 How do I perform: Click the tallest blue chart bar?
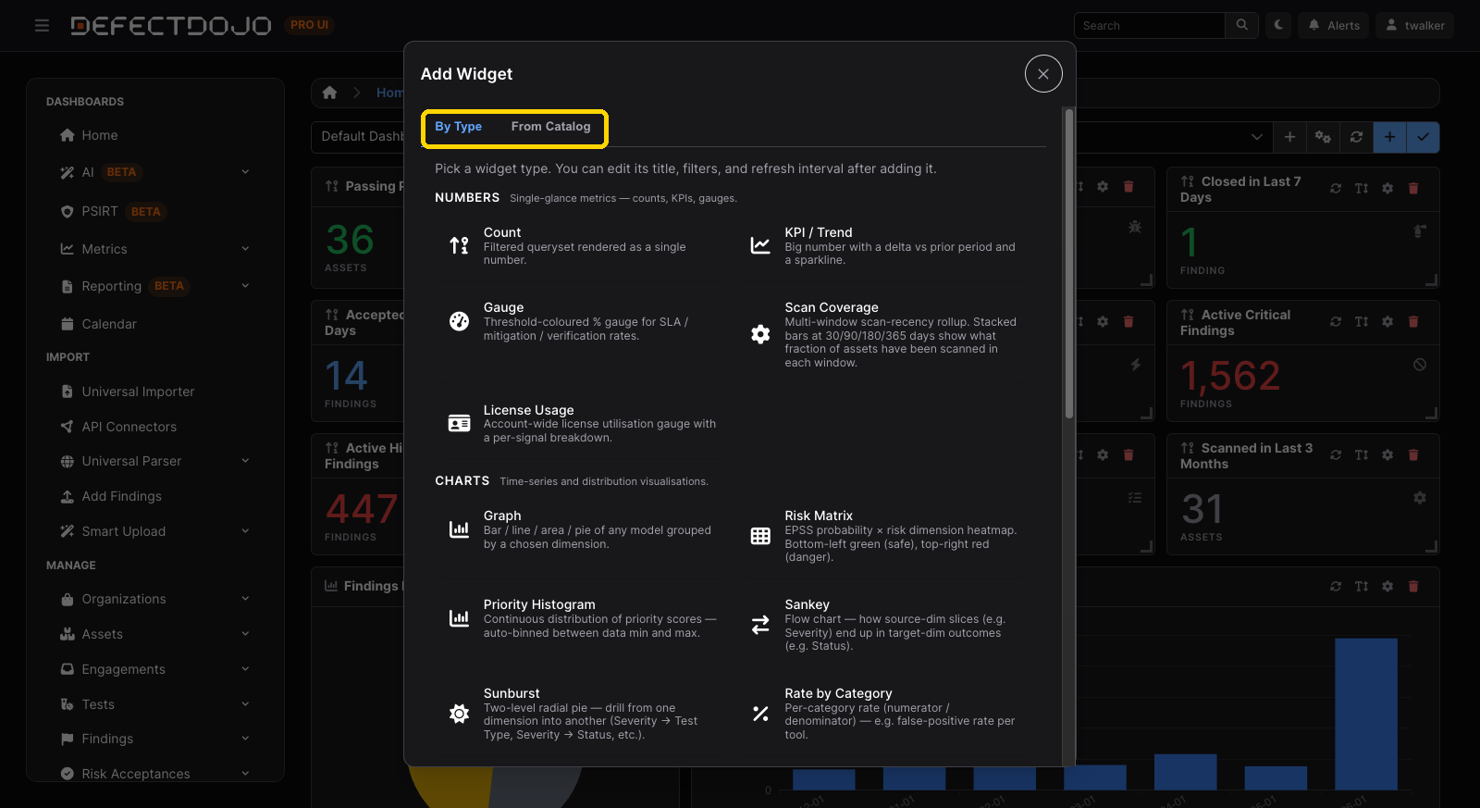[x=1365, y=714]
